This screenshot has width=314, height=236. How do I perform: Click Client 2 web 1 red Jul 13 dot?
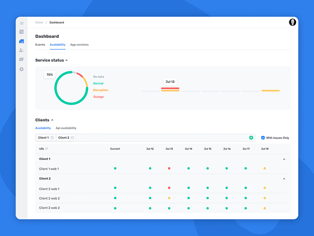click(x=169, y=188)
